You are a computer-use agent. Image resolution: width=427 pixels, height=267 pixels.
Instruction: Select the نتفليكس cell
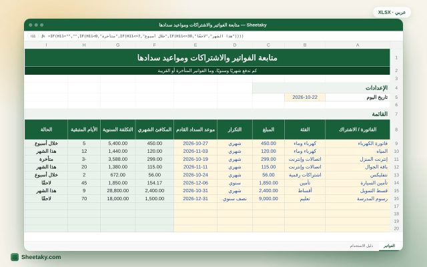tap(358, 175)
